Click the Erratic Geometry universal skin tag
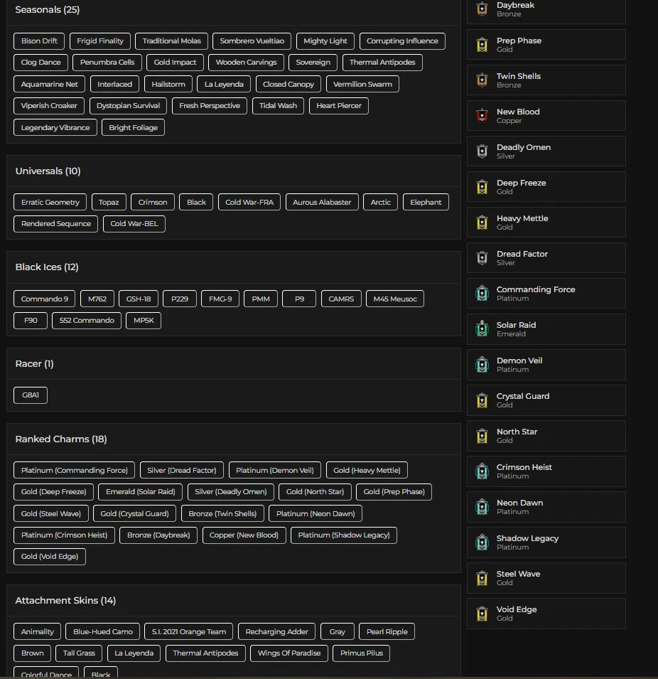 (x=50, y=202)
